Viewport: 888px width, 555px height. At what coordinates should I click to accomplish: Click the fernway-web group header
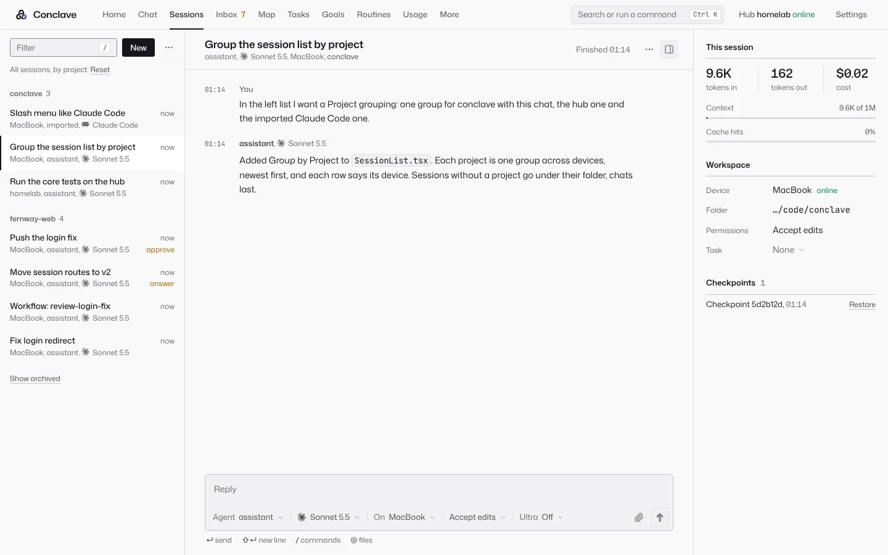pos(36,219)
